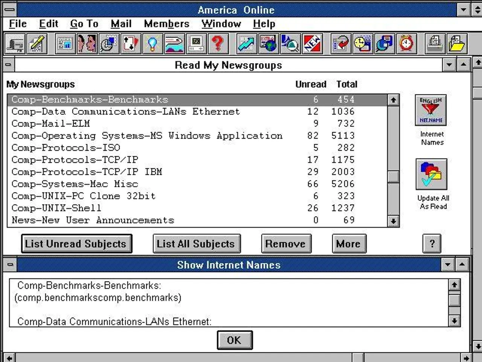Open the File menu

(x=18, y=24)
